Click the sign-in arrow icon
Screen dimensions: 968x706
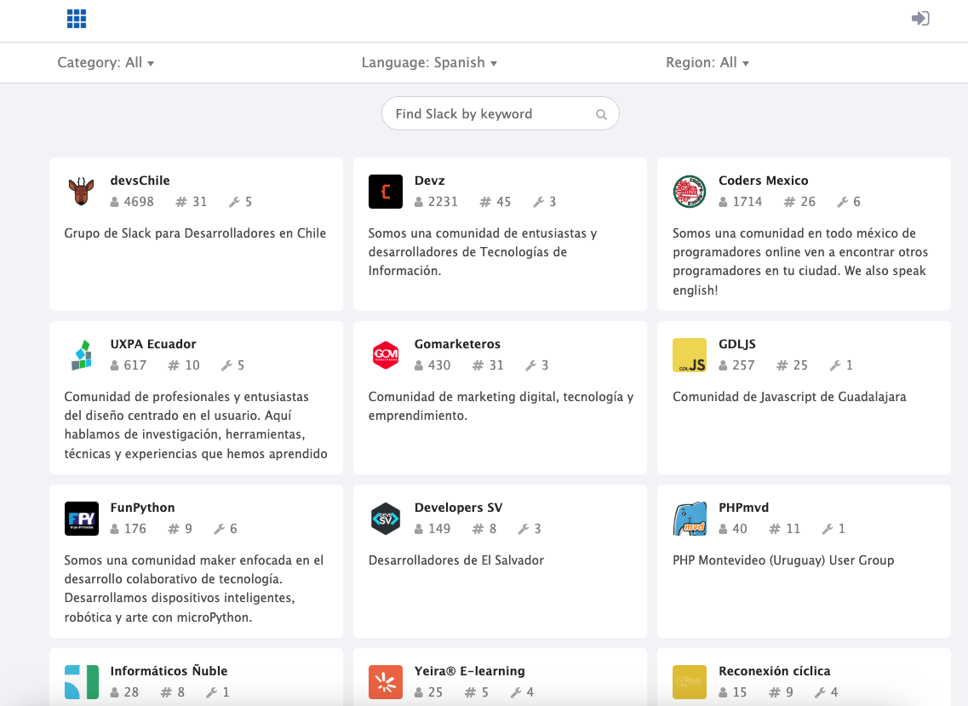point(919,19)
